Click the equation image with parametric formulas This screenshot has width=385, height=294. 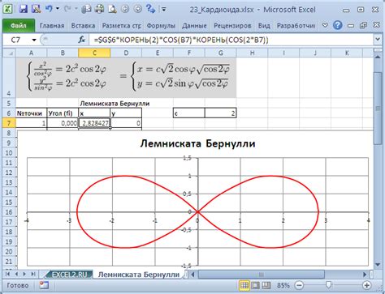coord(126,78)
